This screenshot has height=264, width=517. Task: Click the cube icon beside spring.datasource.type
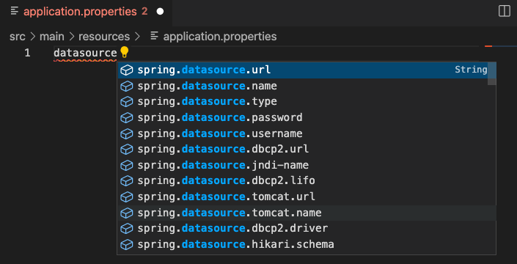pyautogui.click(x=127, y=102)
